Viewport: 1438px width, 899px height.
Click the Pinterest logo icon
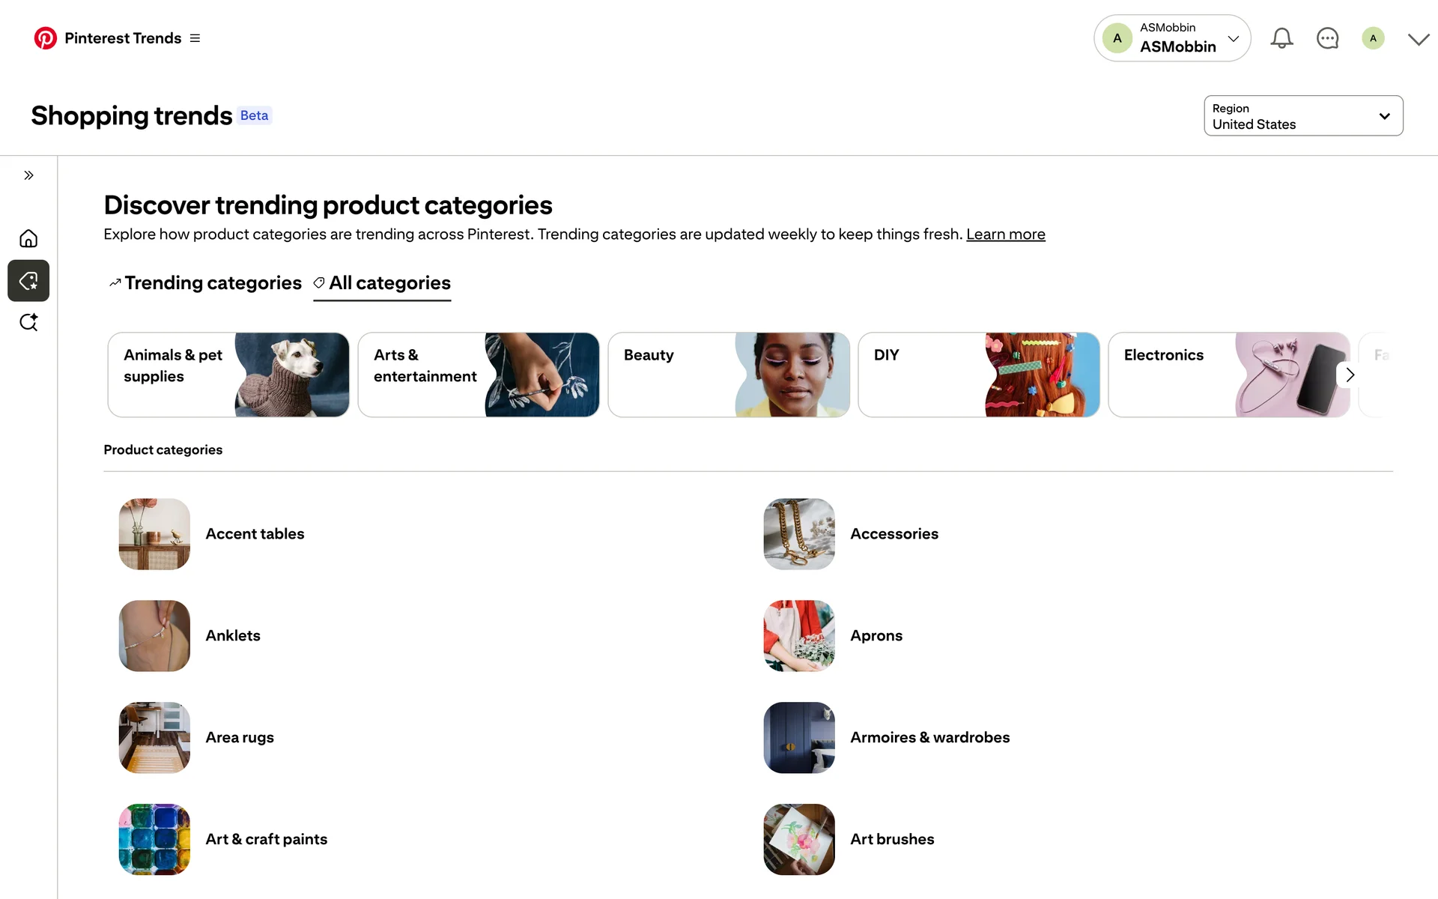pos(45,38)
